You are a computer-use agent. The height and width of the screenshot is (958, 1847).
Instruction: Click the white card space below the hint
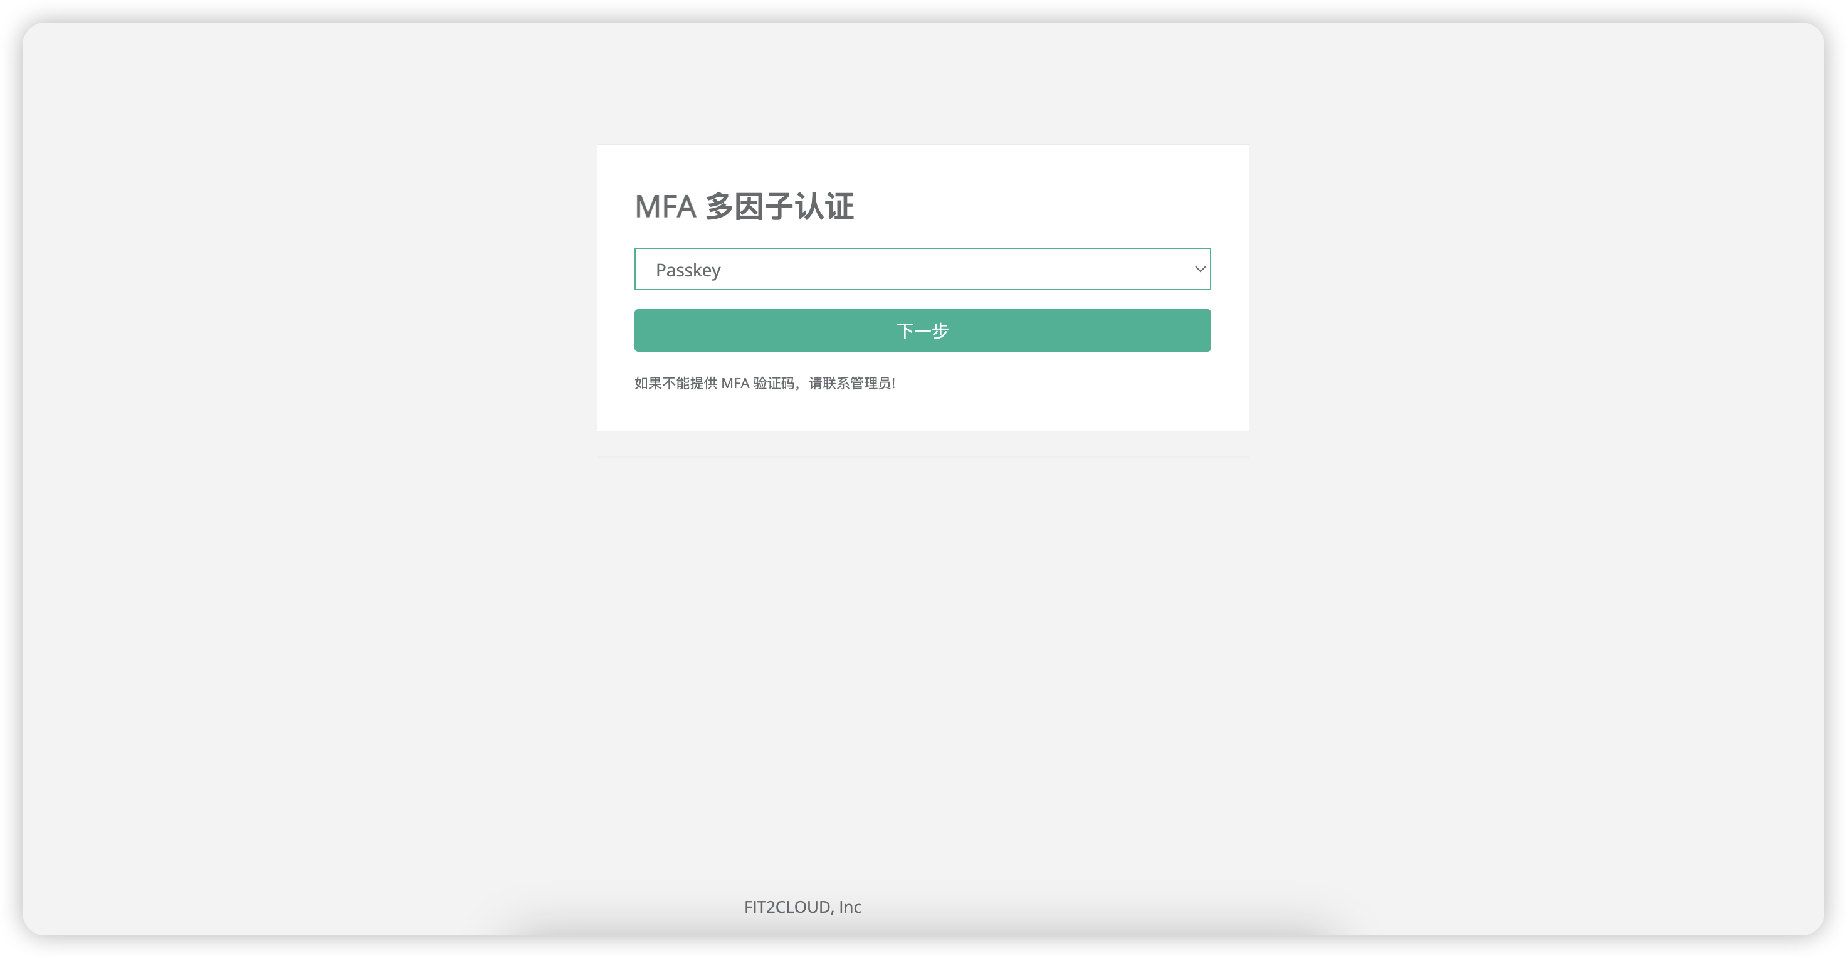pos(922,413)
